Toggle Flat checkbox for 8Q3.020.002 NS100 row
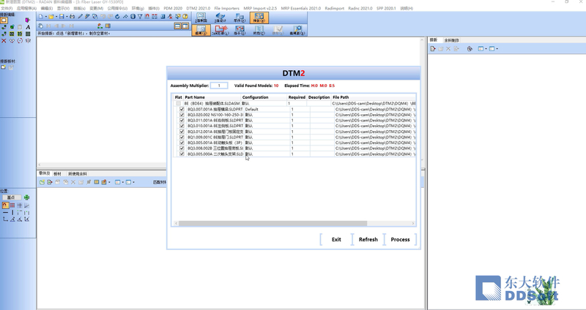This screenshot has width=586, height=310. pyautogui.click(x=182, y=115)
